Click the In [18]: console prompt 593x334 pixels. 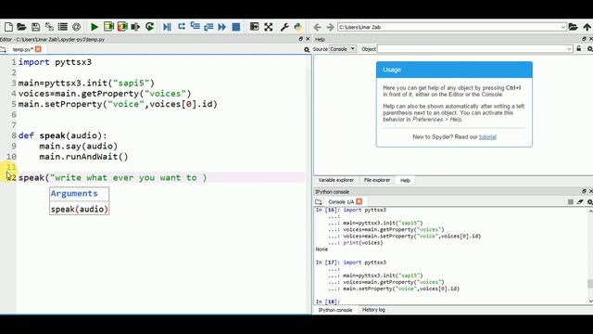pos(327,302)
